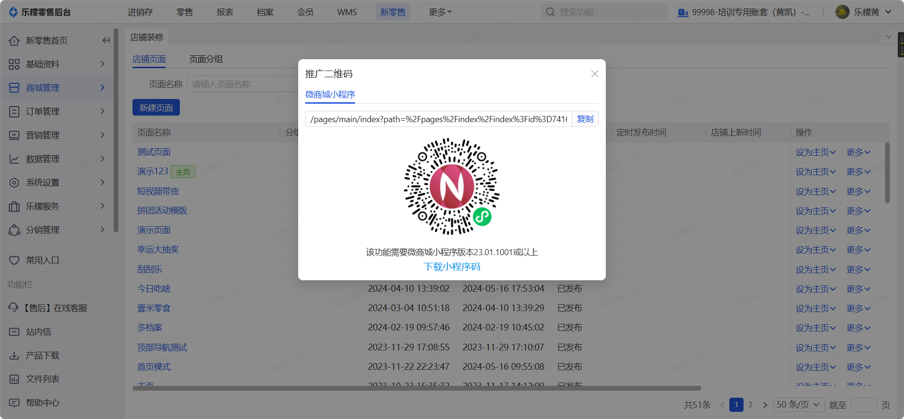Image resolution: width=904 pixels, height=419 pixels.
Task: Open the 50 条/页 page size dropdown
Action: coord(798,405)
